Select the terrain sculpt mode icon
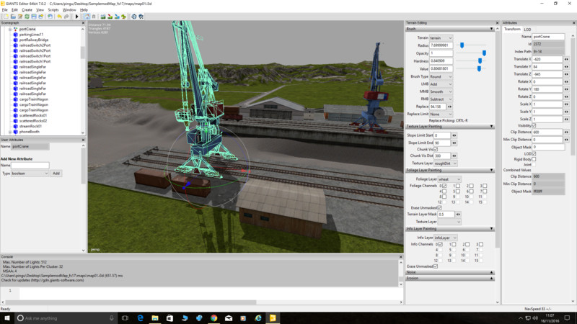The image size is (577, 324). (103, 17)
